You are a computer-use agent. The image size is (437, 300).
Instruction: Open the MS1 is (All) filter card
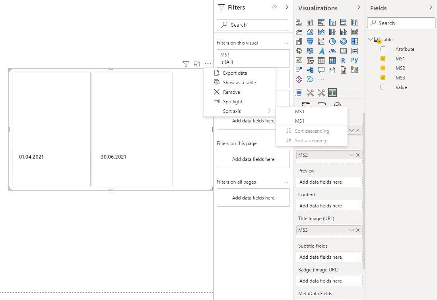point(253,58)
